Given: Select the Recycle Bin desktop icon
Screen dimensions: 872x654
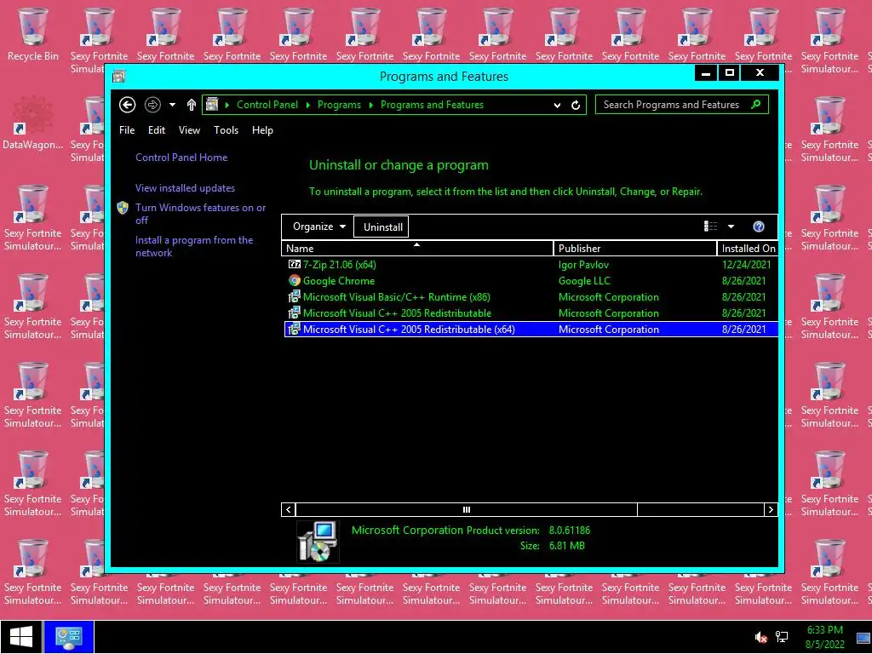Looking at the screenshot, I should (33, 36).
